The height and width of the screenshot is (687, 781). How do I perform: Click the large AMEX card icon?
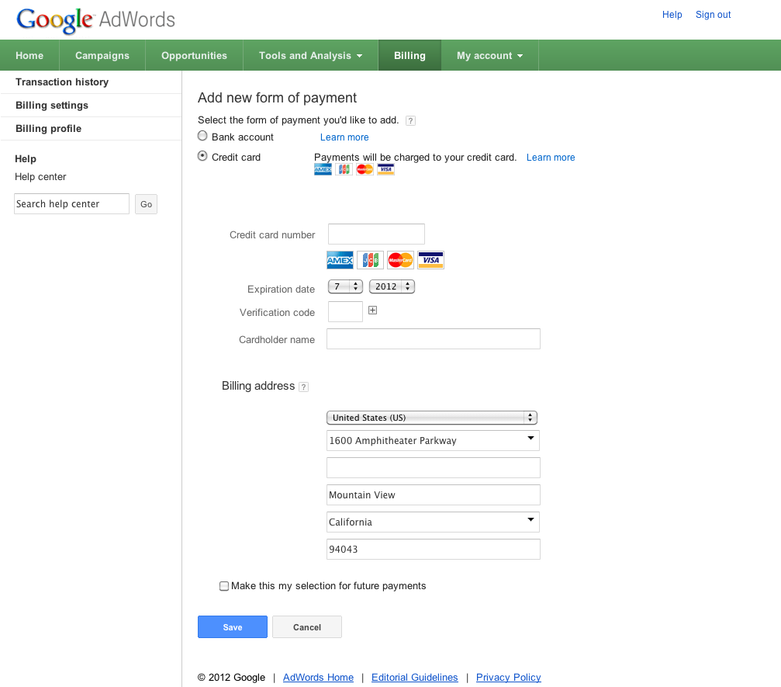tap(340, 260)
